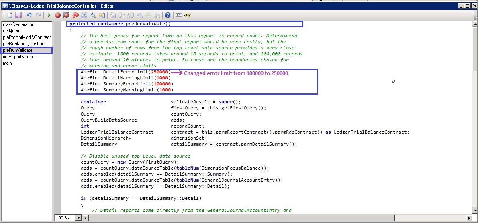Click 'LedgerTrialBalanceContract' type declaration

click(117, 132)
